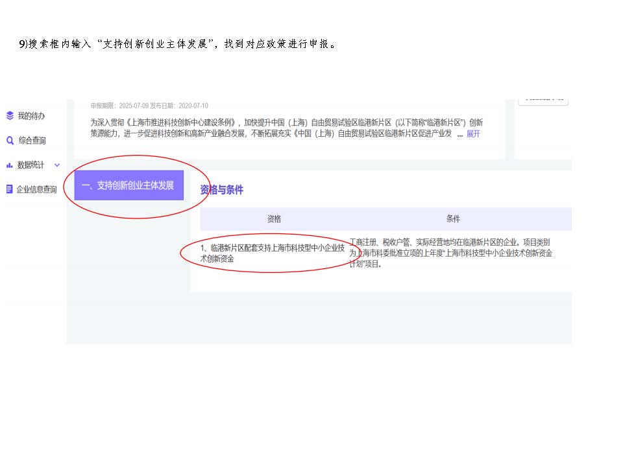This screenshot has height=466, width=623.
Task: Open the 企业信息查询 menu label
Action: [x=36, y=190]
